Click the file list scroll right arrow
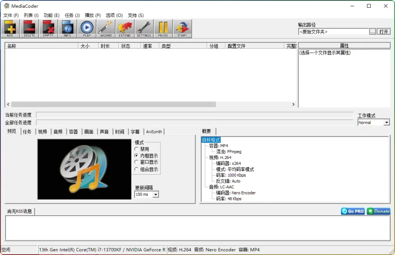Screen dimensions: 395x255 293,104
